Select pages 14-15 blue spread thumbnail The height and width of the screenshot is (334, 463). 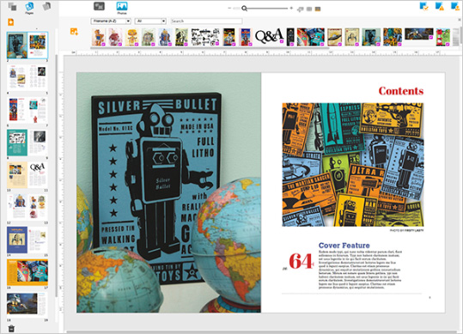click(27, 240)
